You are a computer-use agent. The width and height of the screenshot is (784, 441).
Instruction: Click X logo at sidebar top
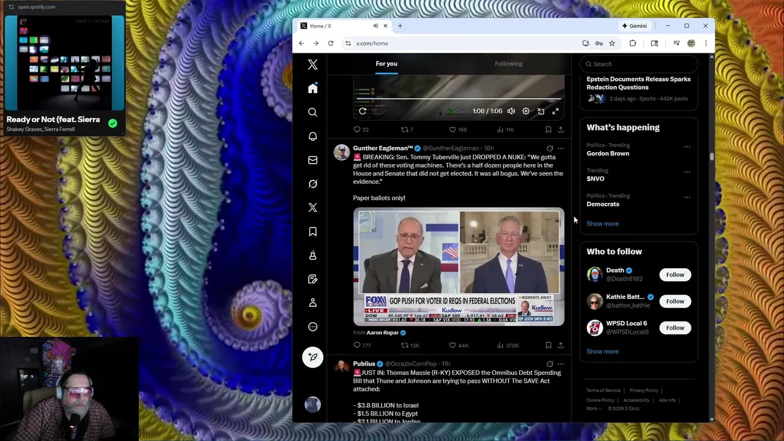pyautogui.click(x=312, y=64)
